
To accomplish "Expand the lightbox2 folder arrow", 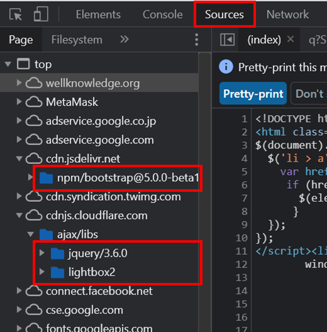I will [x=42, y=272].
